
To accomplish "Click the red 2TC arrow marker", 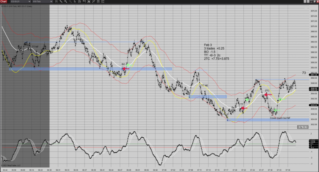I will coord(267,95).
